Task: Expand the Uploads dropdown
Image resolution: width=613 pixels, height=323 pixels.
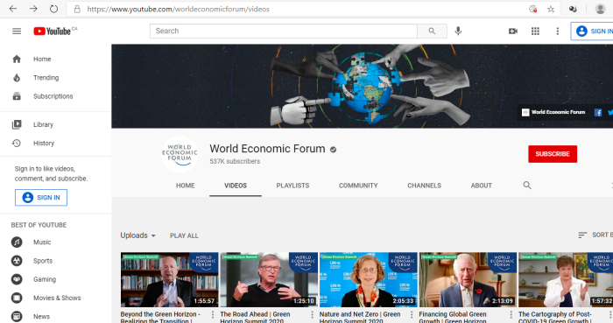Action: 138,235
